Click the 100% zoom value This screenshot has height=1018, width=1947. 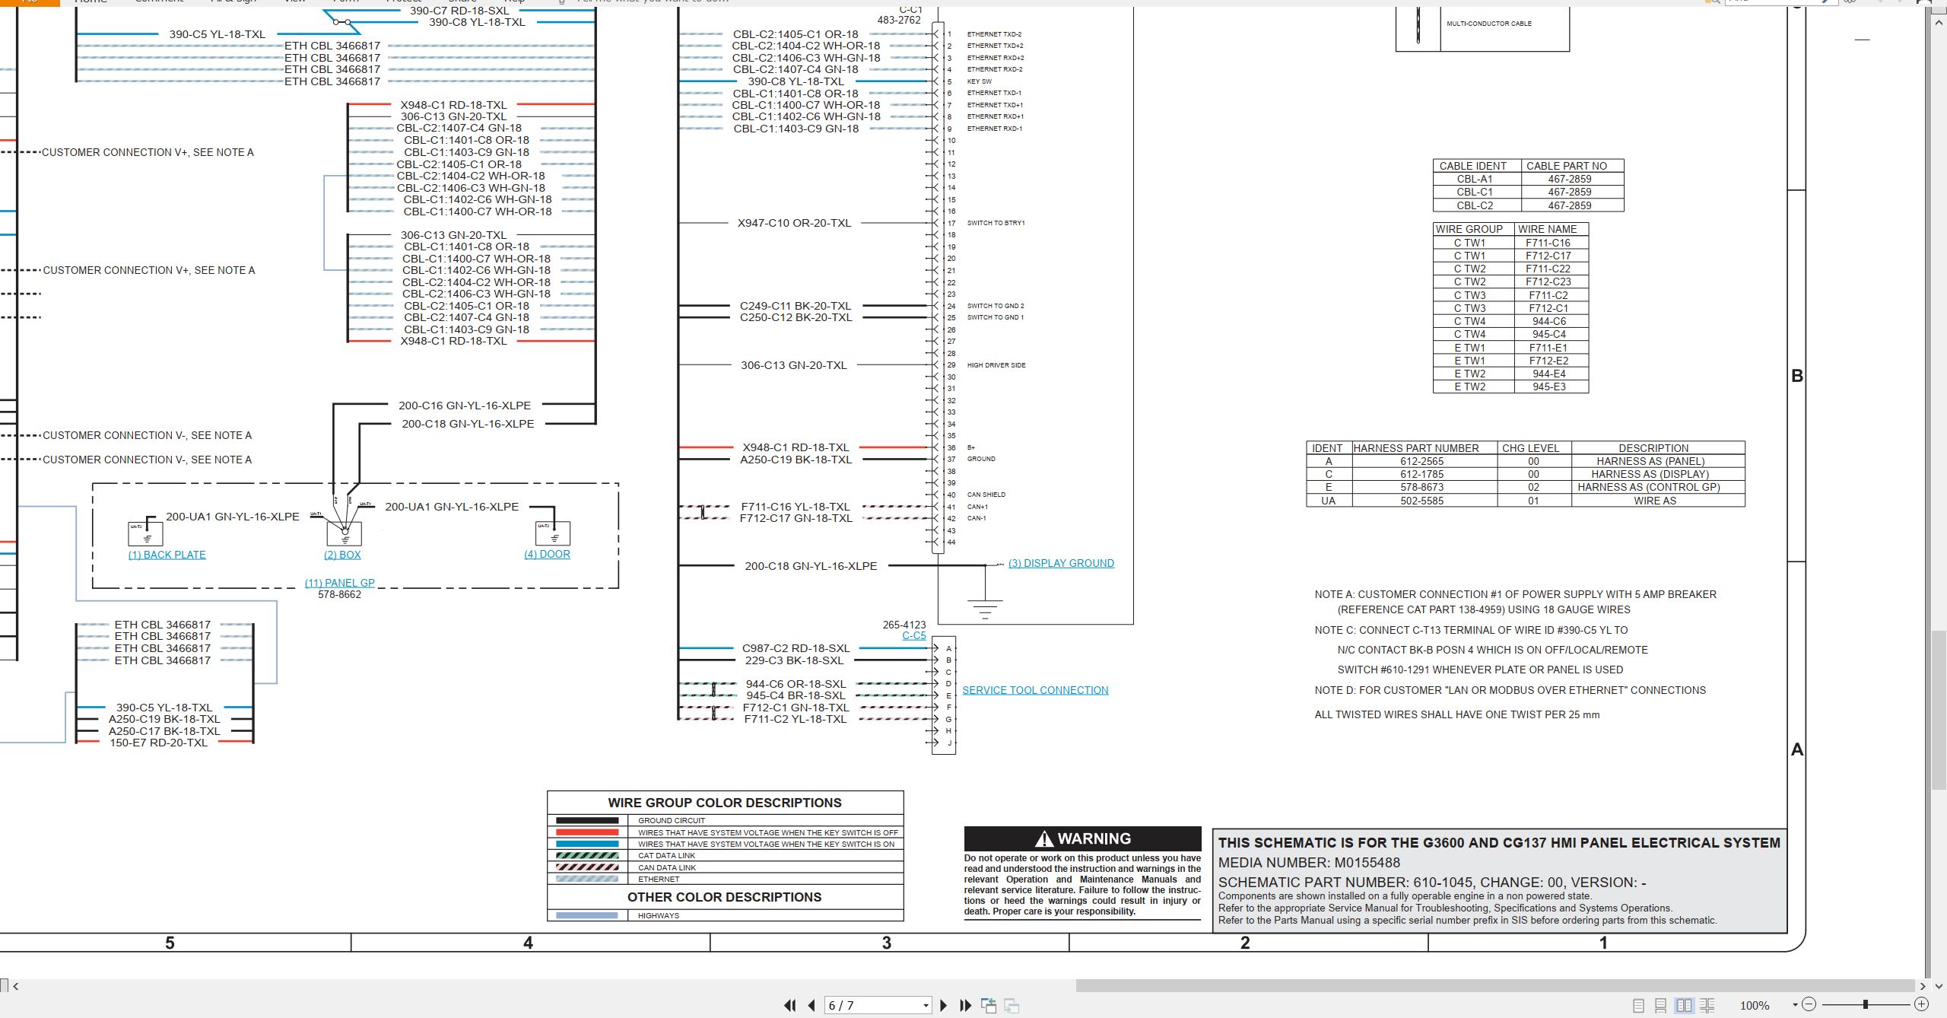point(1755,1006)
